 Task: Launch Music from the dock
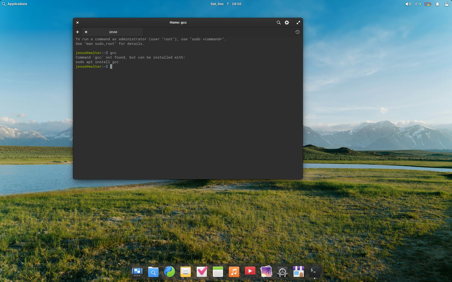[x=234, y=272]
